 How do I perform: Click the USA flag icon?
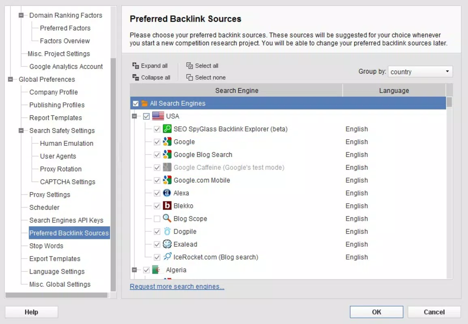pyautogui.click(x=158, y=116)
